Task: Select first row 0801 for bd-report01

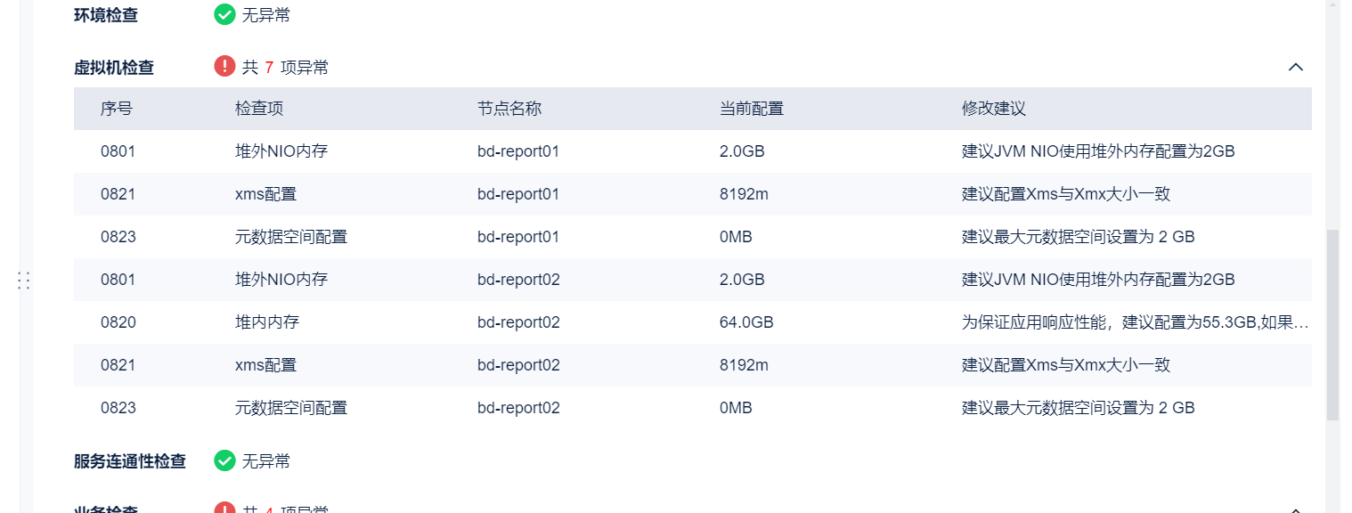Action: (x=693, y=151)
